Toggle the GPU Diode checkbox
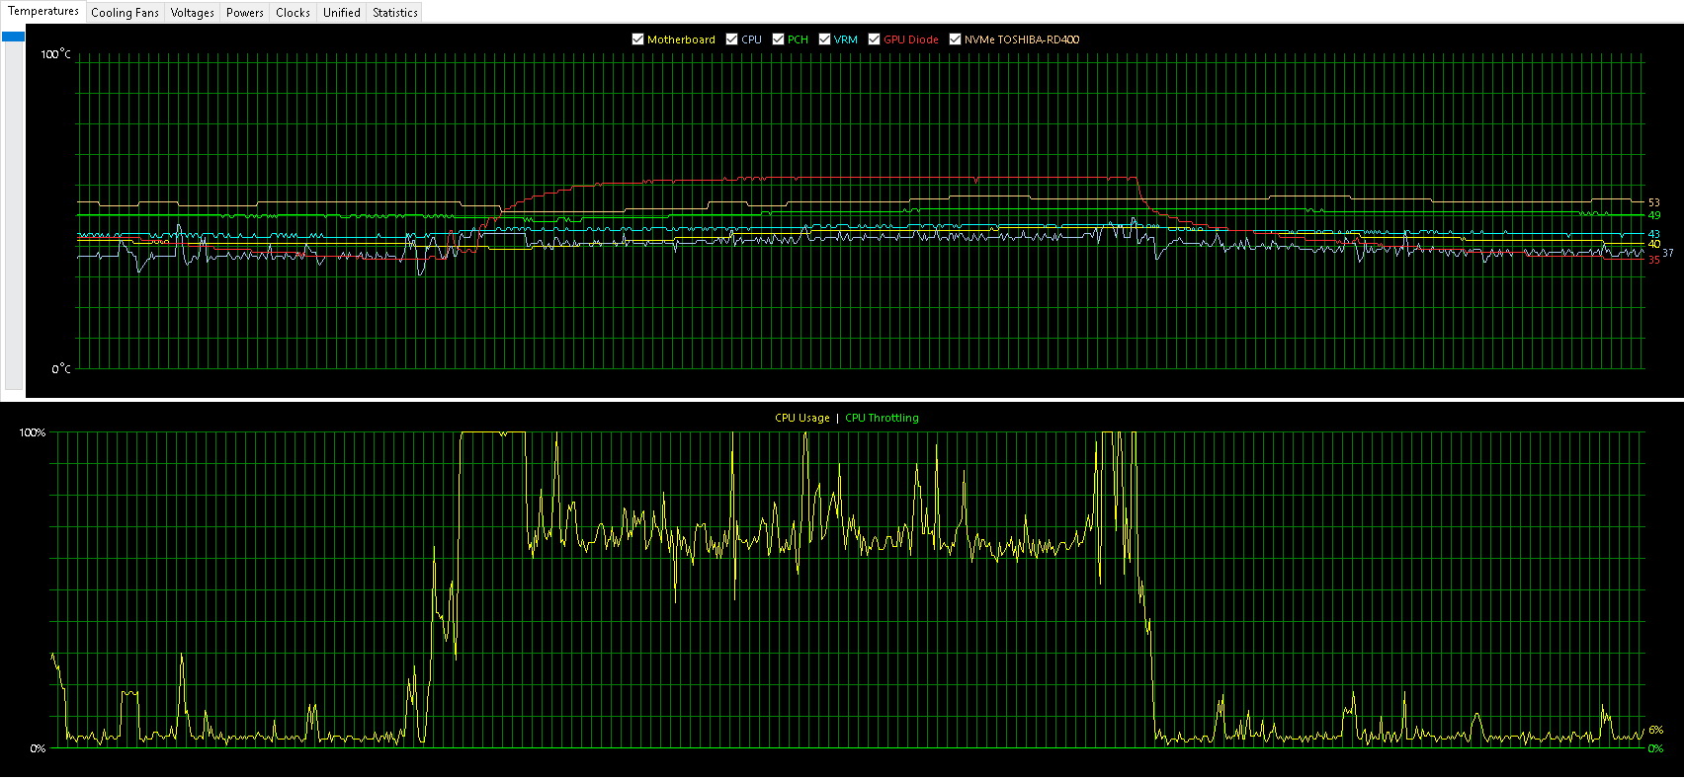Viewport: 1684px width, 780px height. tap(874, 39)
